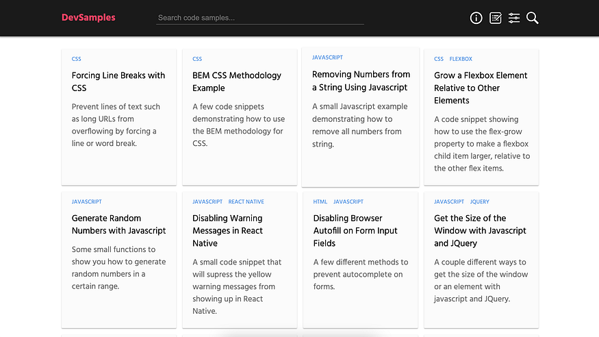Click JAVASCRIPT tag on Generate Random Numbers card

[x=86, y=202]
